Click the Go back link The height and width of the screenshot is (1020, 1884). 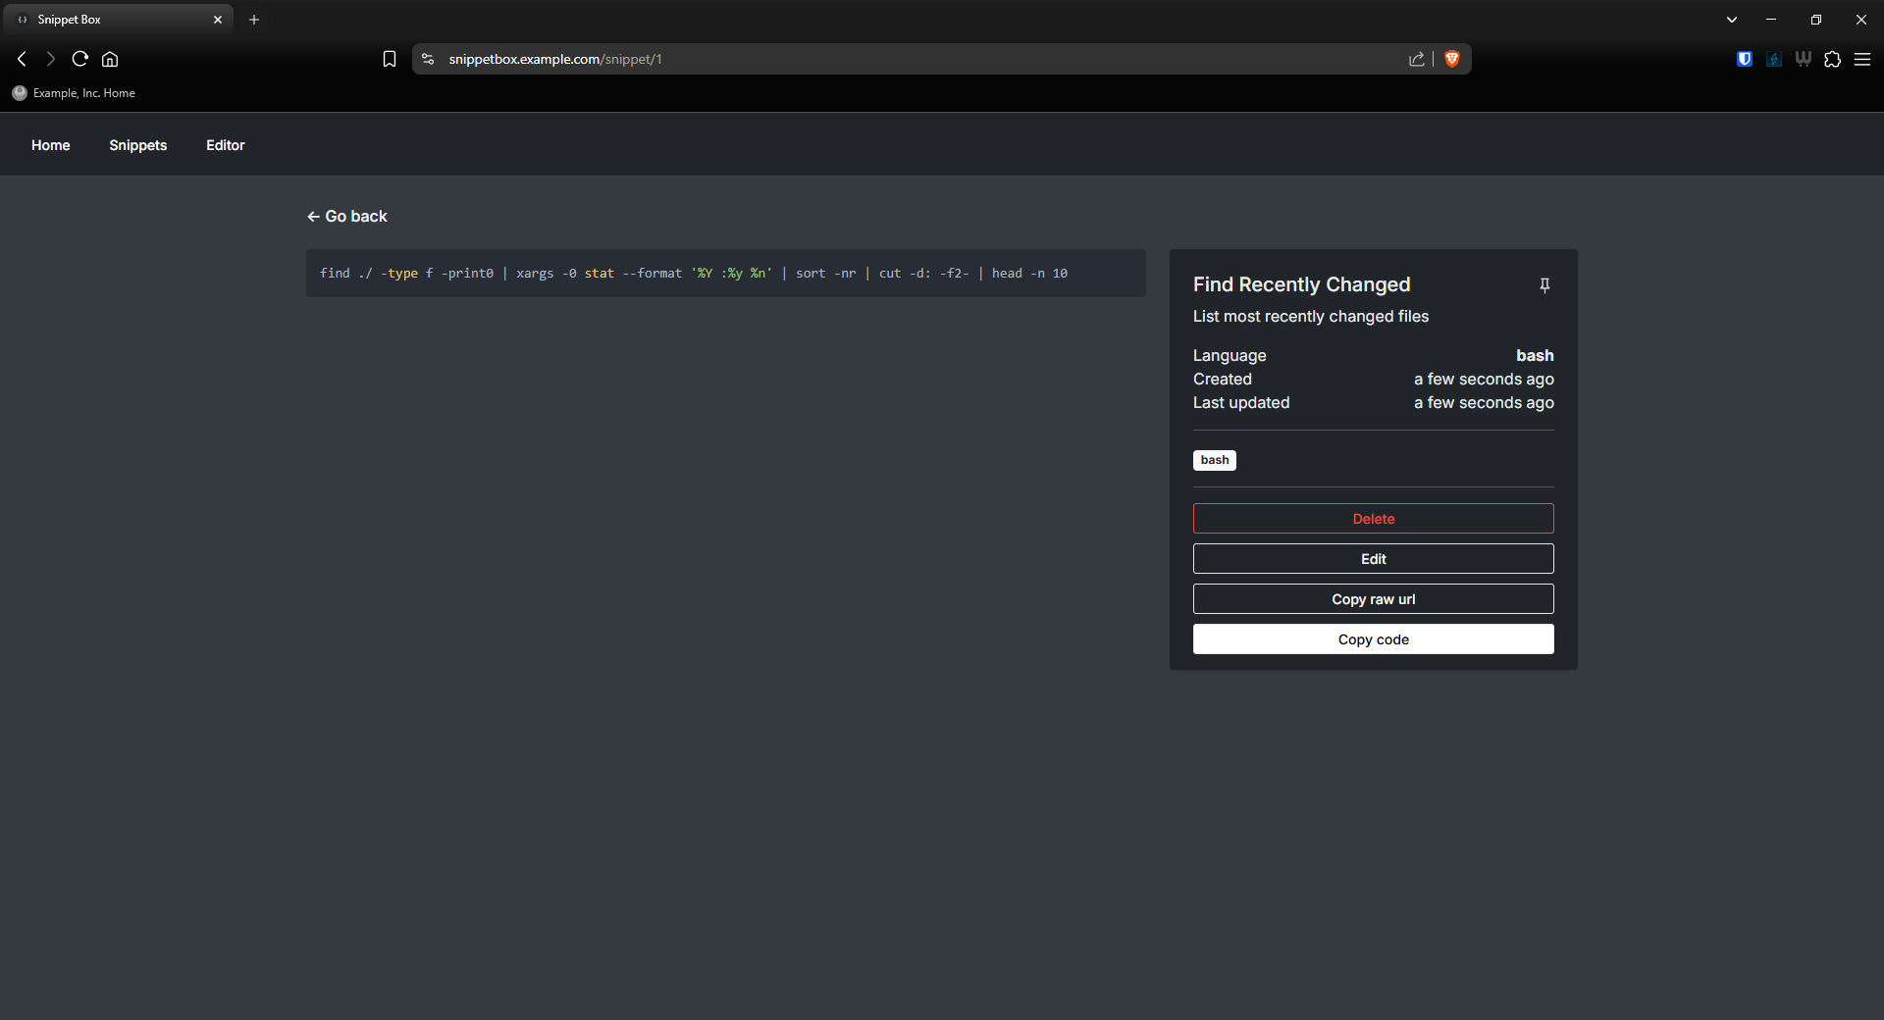(347, 217)
